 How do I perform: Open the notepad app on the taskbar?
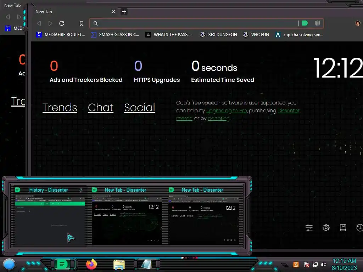(146, 264)
